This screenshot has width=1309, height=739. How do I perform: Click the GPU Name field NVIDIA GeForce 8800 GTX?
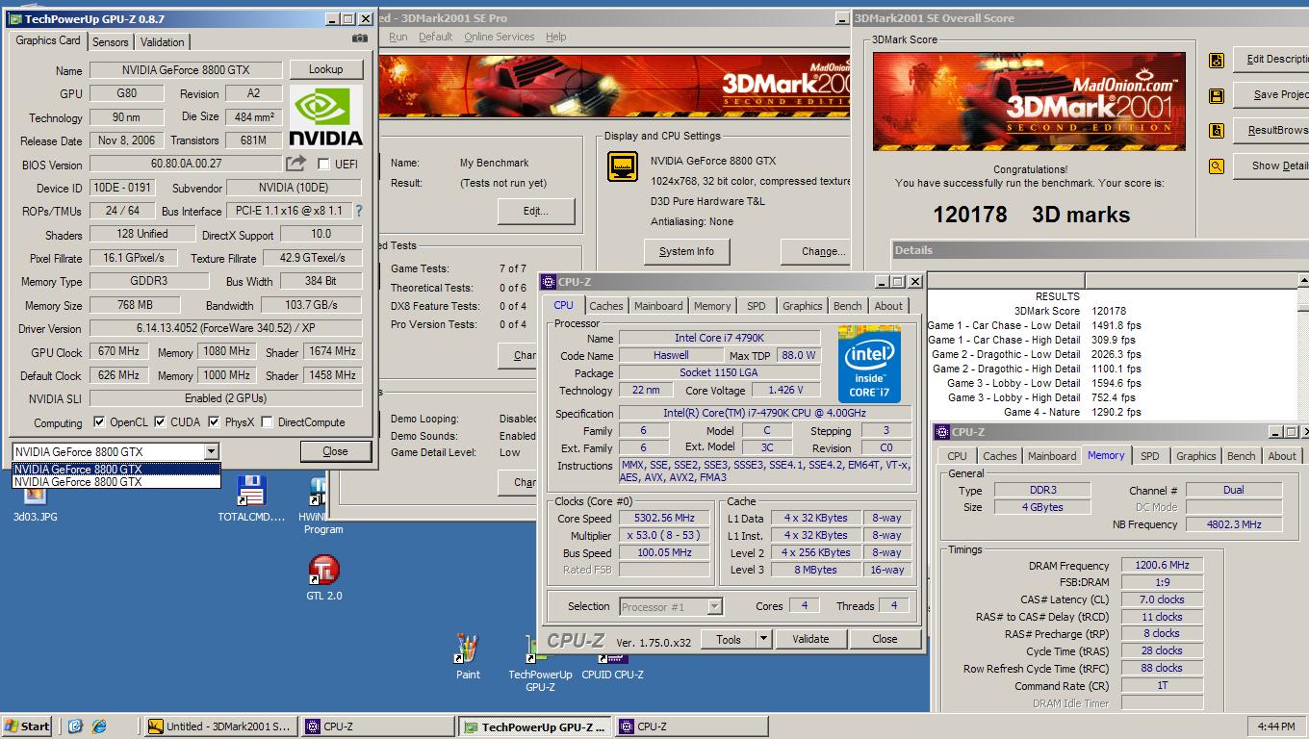pos(186,70)
